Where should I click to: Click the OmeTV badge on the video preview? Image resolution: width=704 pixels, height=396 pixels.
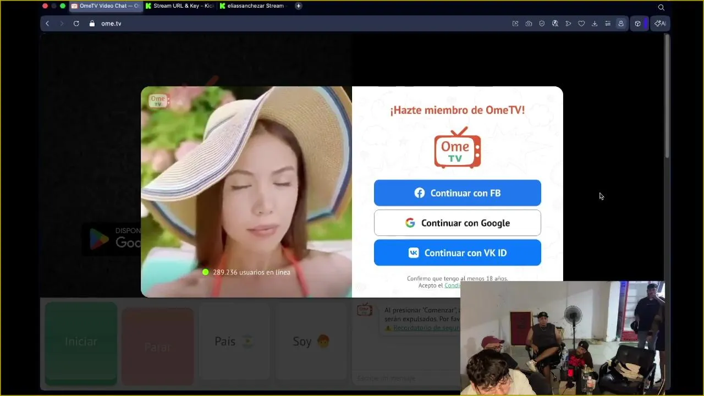pos(158,101)
